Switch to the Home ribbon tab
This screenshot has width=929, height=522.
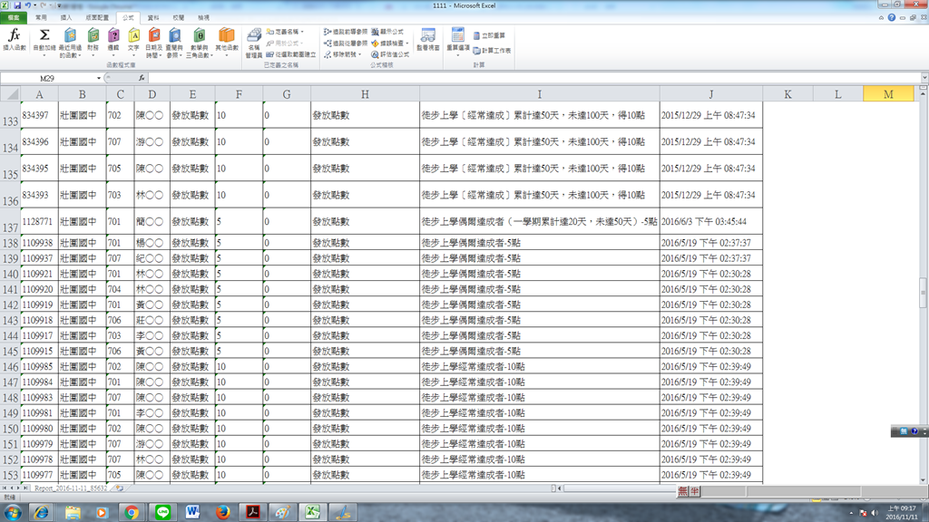[41, 18]
